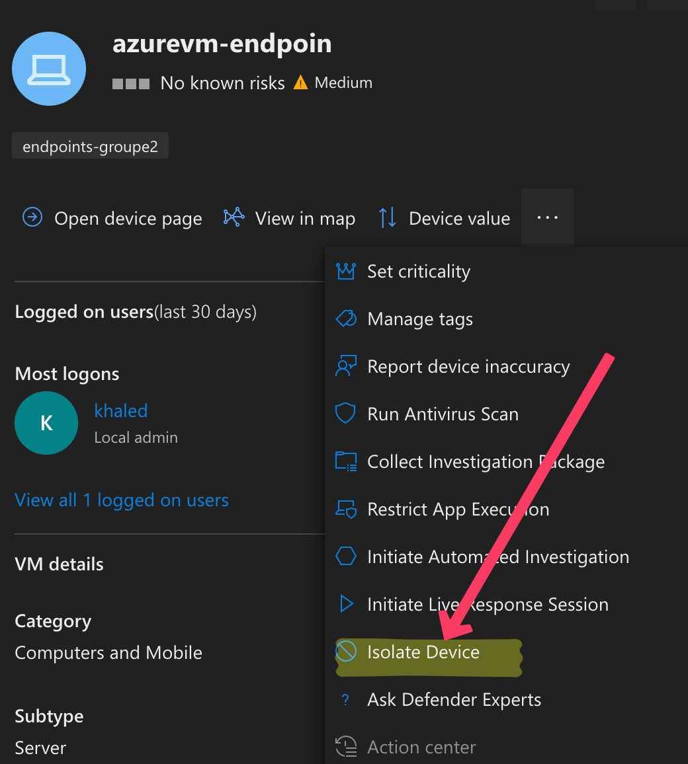Viewport: 688px width, 764px height.
Task: Click the folder icon for Collect Investigation Package
Action: click(346, 461)
